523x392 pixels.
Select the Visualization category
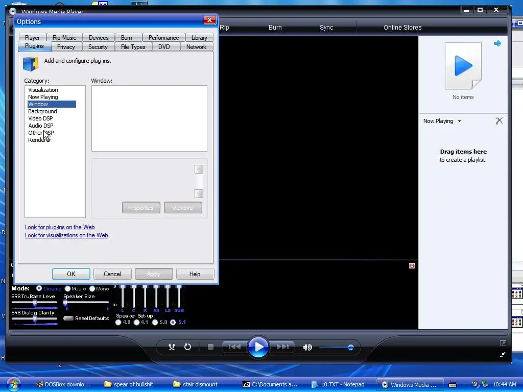(43, 90)
